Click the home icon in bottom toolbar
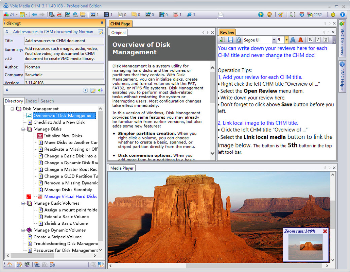The width and height of the screenshot is (350, 272). 10,265
